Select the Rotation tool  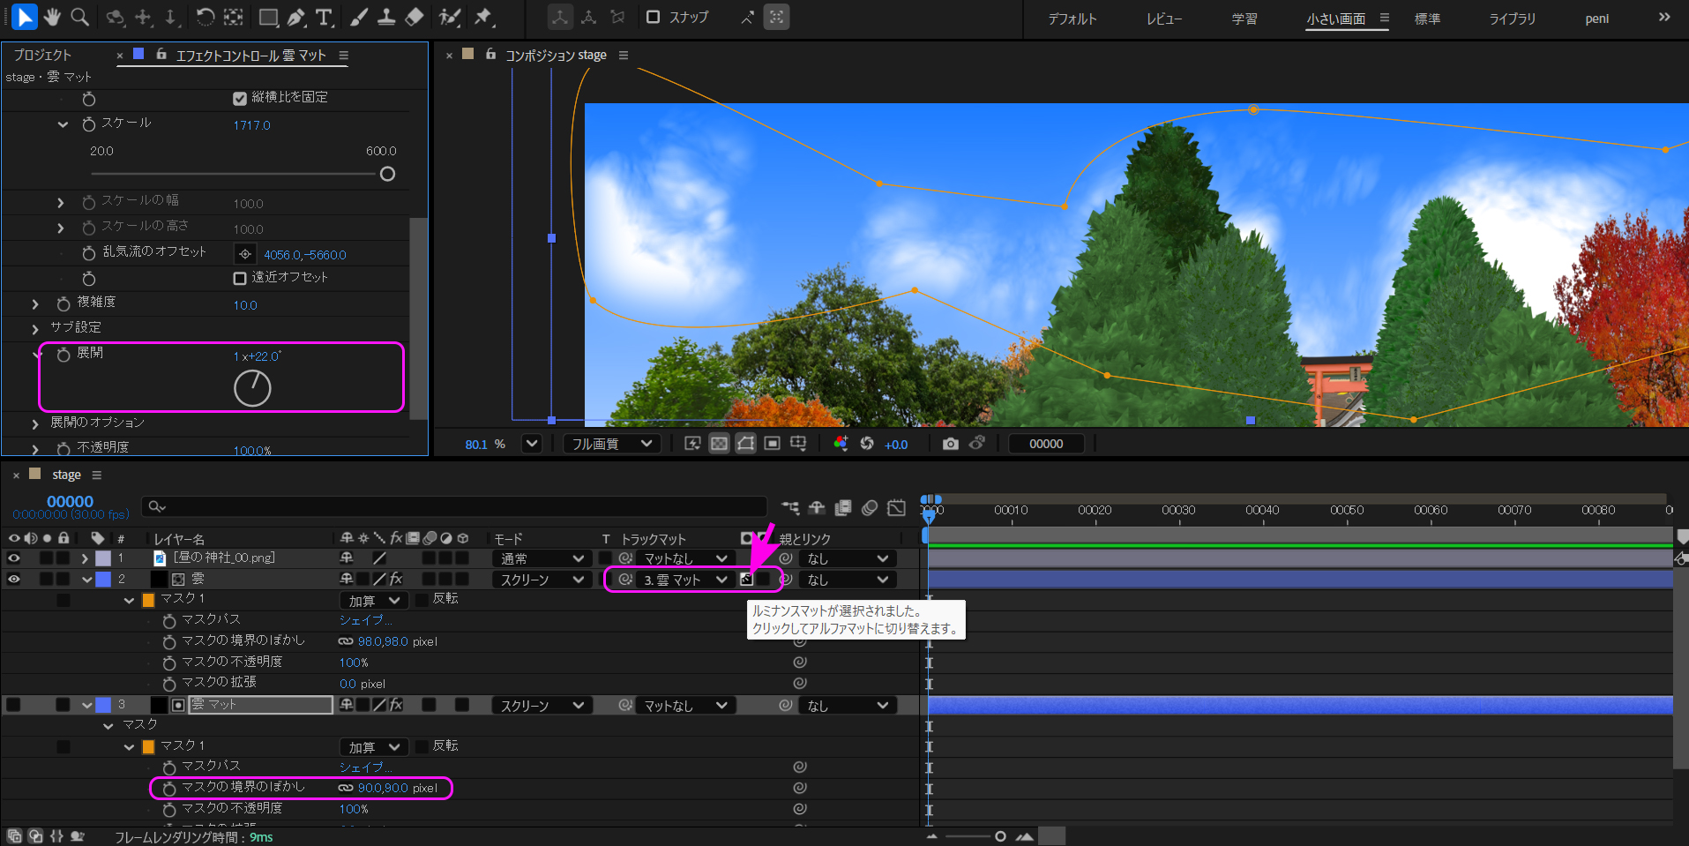[x=205, y=17]
